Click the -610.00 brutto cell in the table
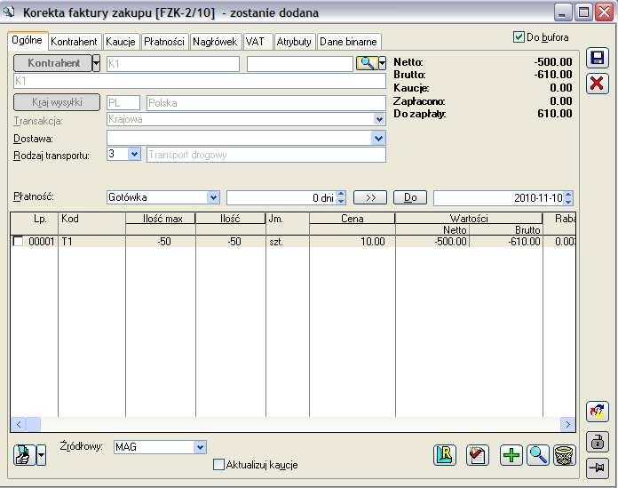 (506, 242)
